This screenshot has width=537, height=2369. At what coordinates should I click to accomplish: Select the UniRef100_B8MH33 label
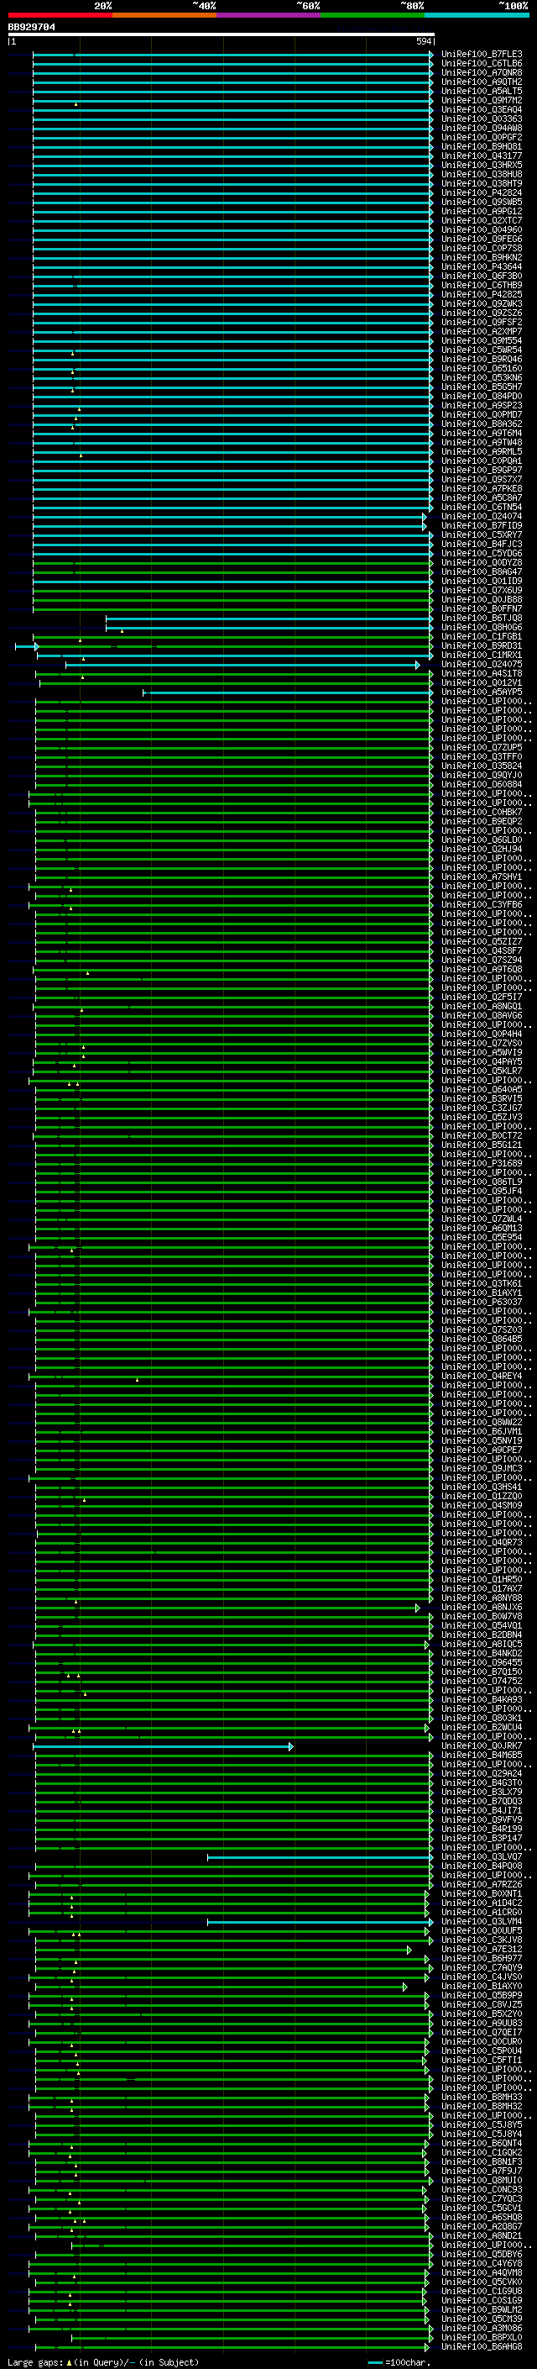[482, 2097]
